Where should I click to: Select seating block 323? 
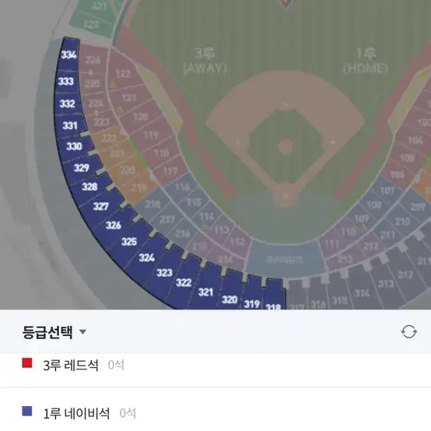pos(164,272)
